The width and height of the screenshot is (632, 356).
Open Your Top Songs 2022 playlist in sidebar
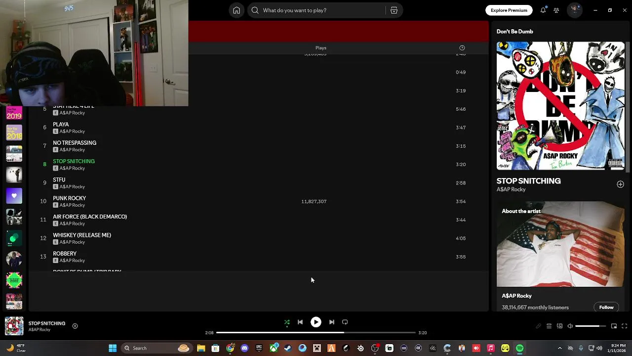(14, 280)
